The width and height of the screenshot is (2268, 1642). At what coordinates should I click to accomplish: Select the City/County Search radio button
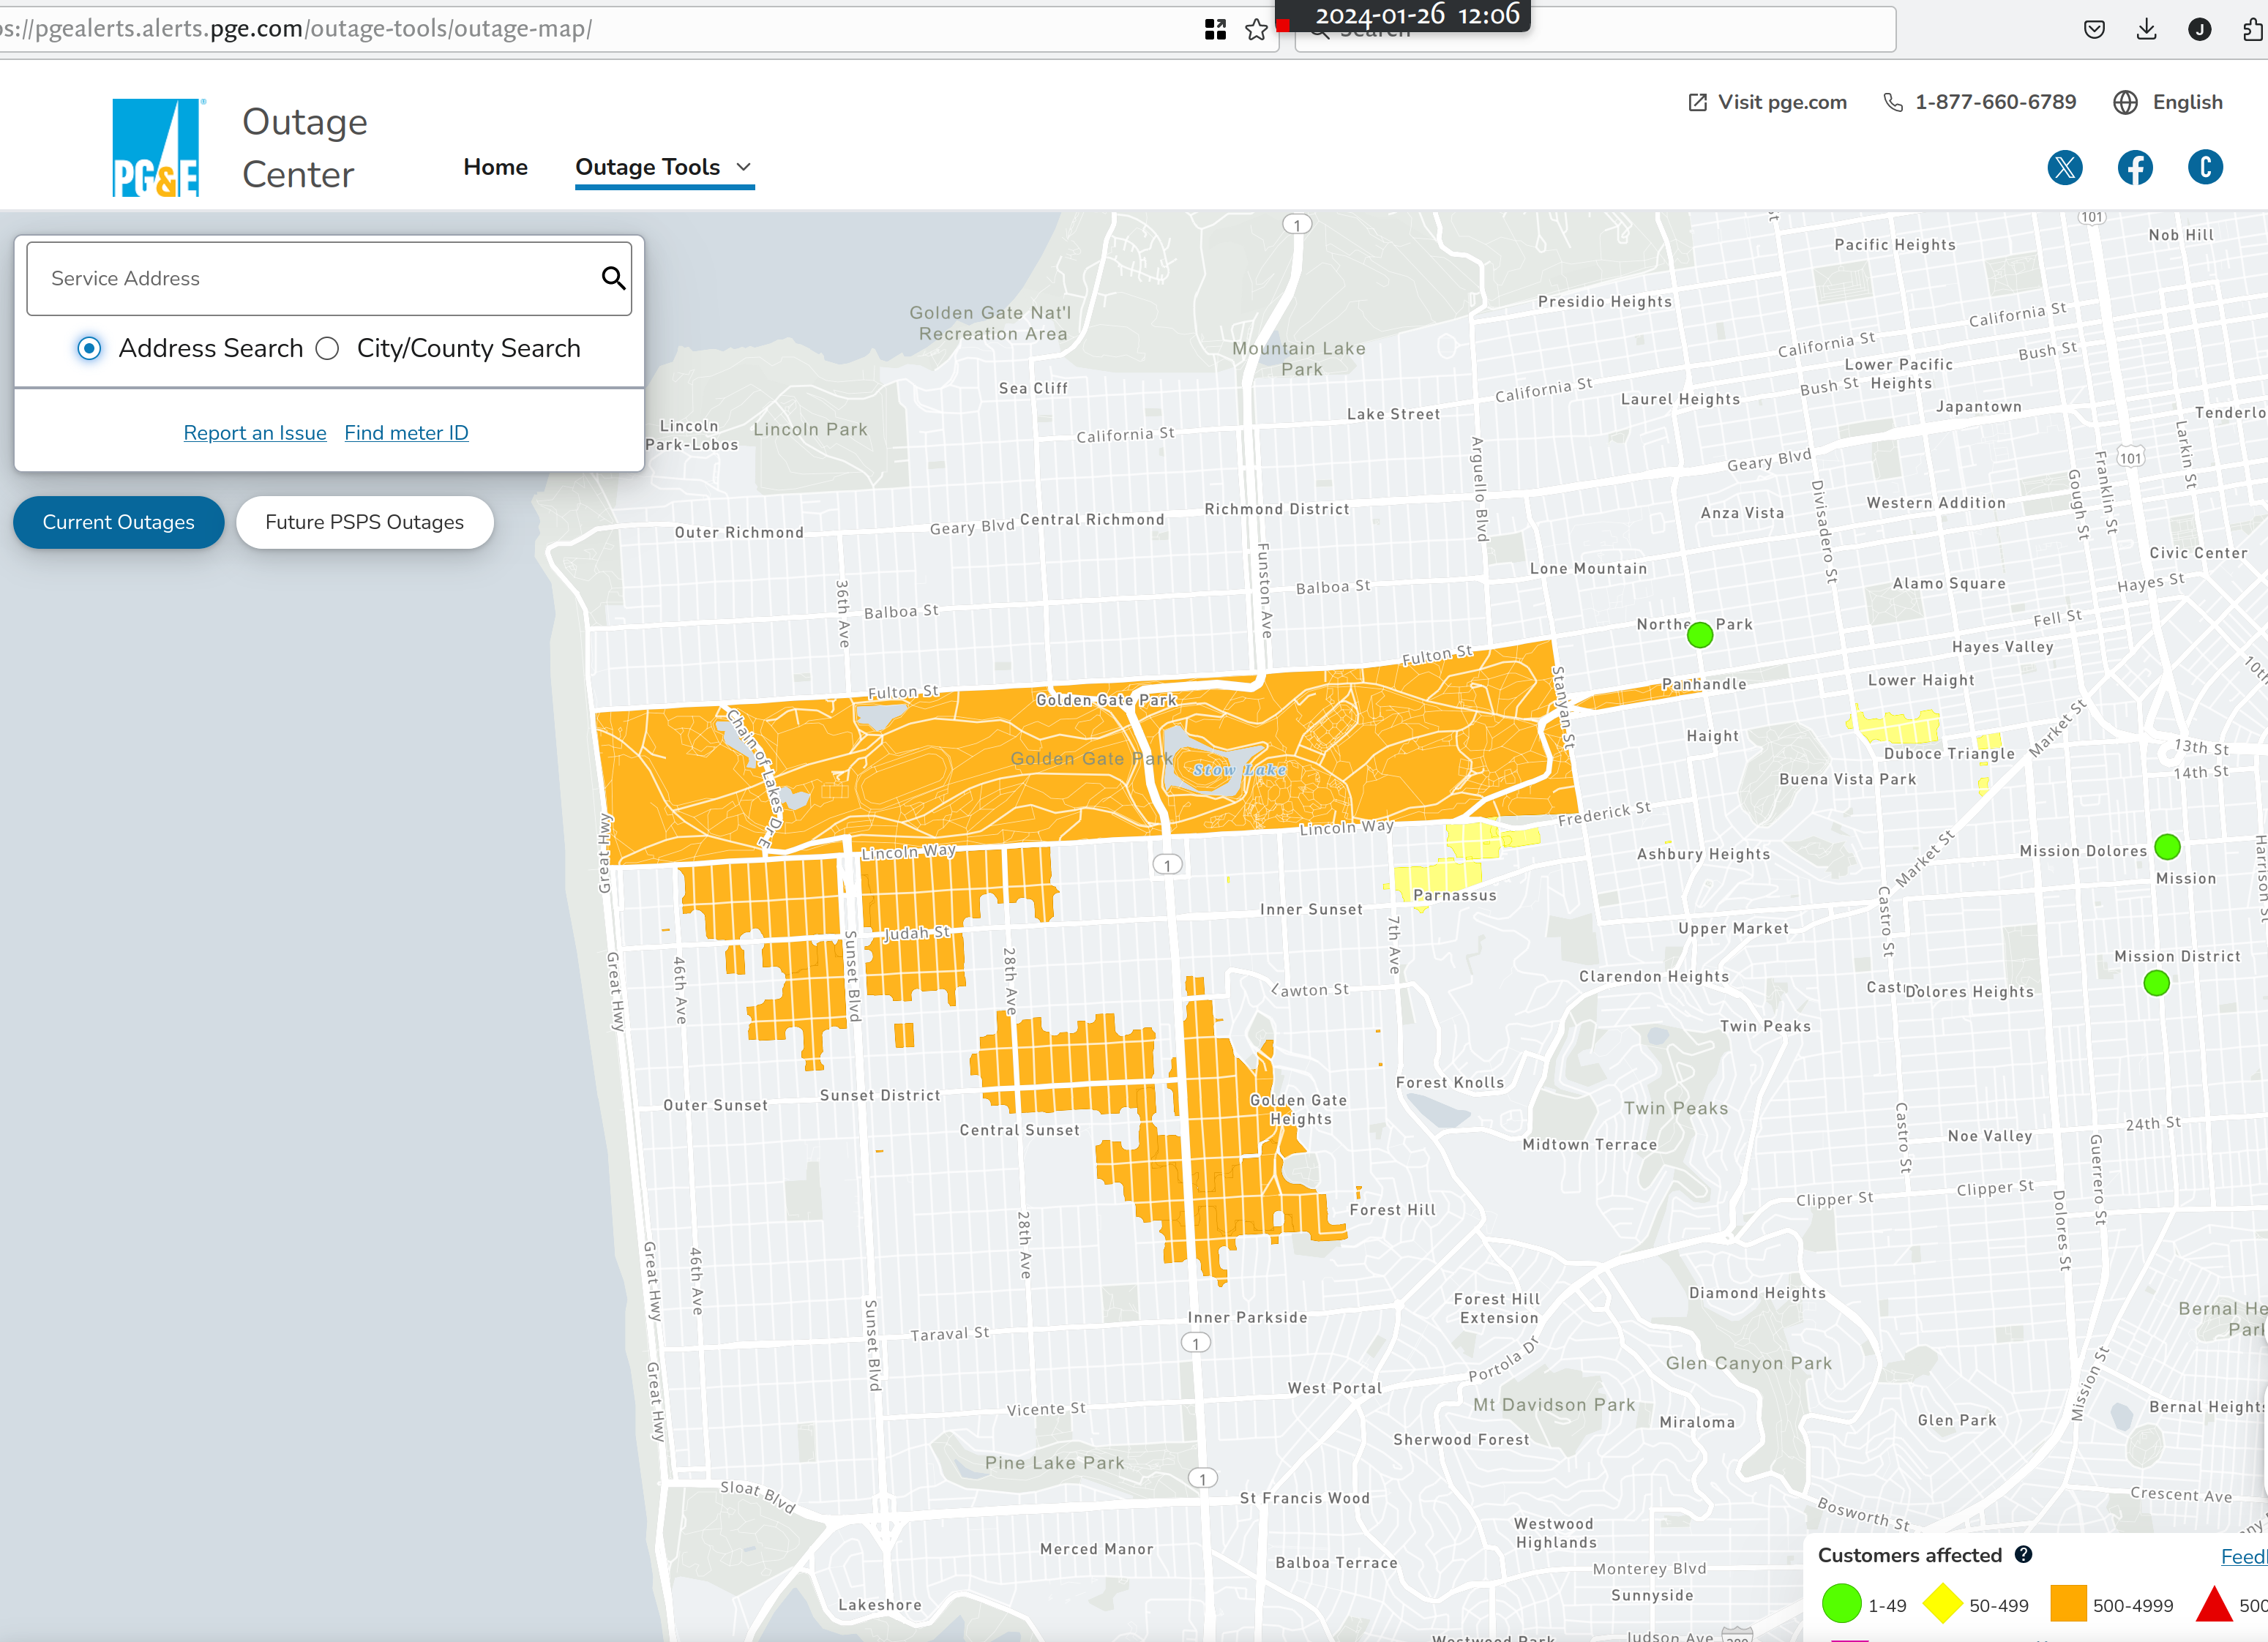point(327,348)
